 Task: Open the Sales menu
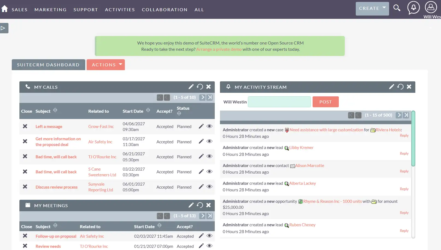click(x=19, y=10)
